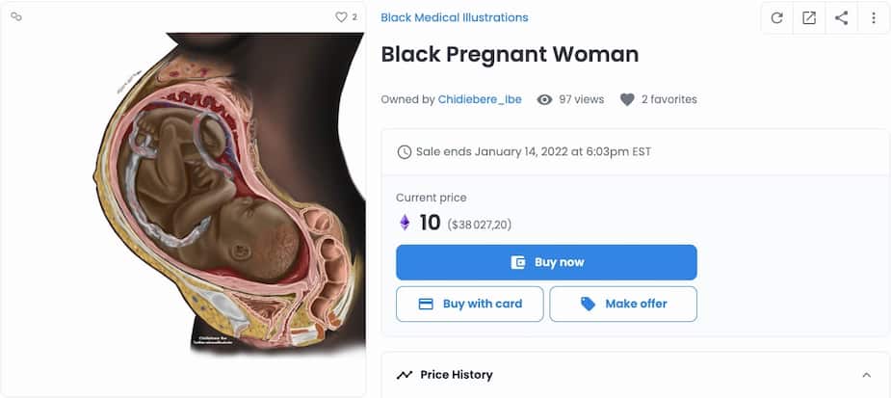The width and height of the screenshot is (891, 398).
Task: Visit owner Chidiebere_Ibe profile
Action: click(480, 99)
